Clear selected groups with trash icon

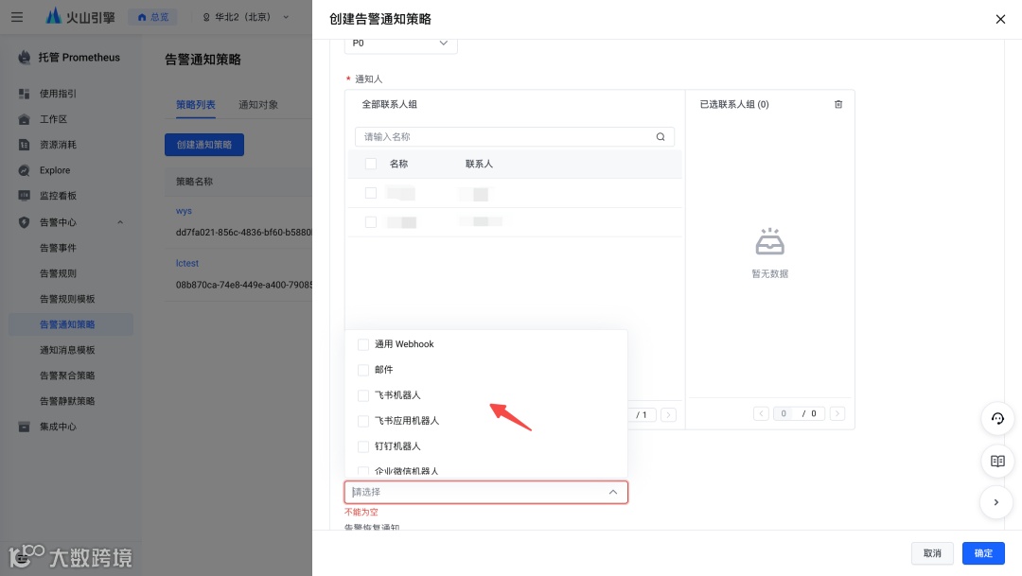pyautogui.click(x=838, y=104)
